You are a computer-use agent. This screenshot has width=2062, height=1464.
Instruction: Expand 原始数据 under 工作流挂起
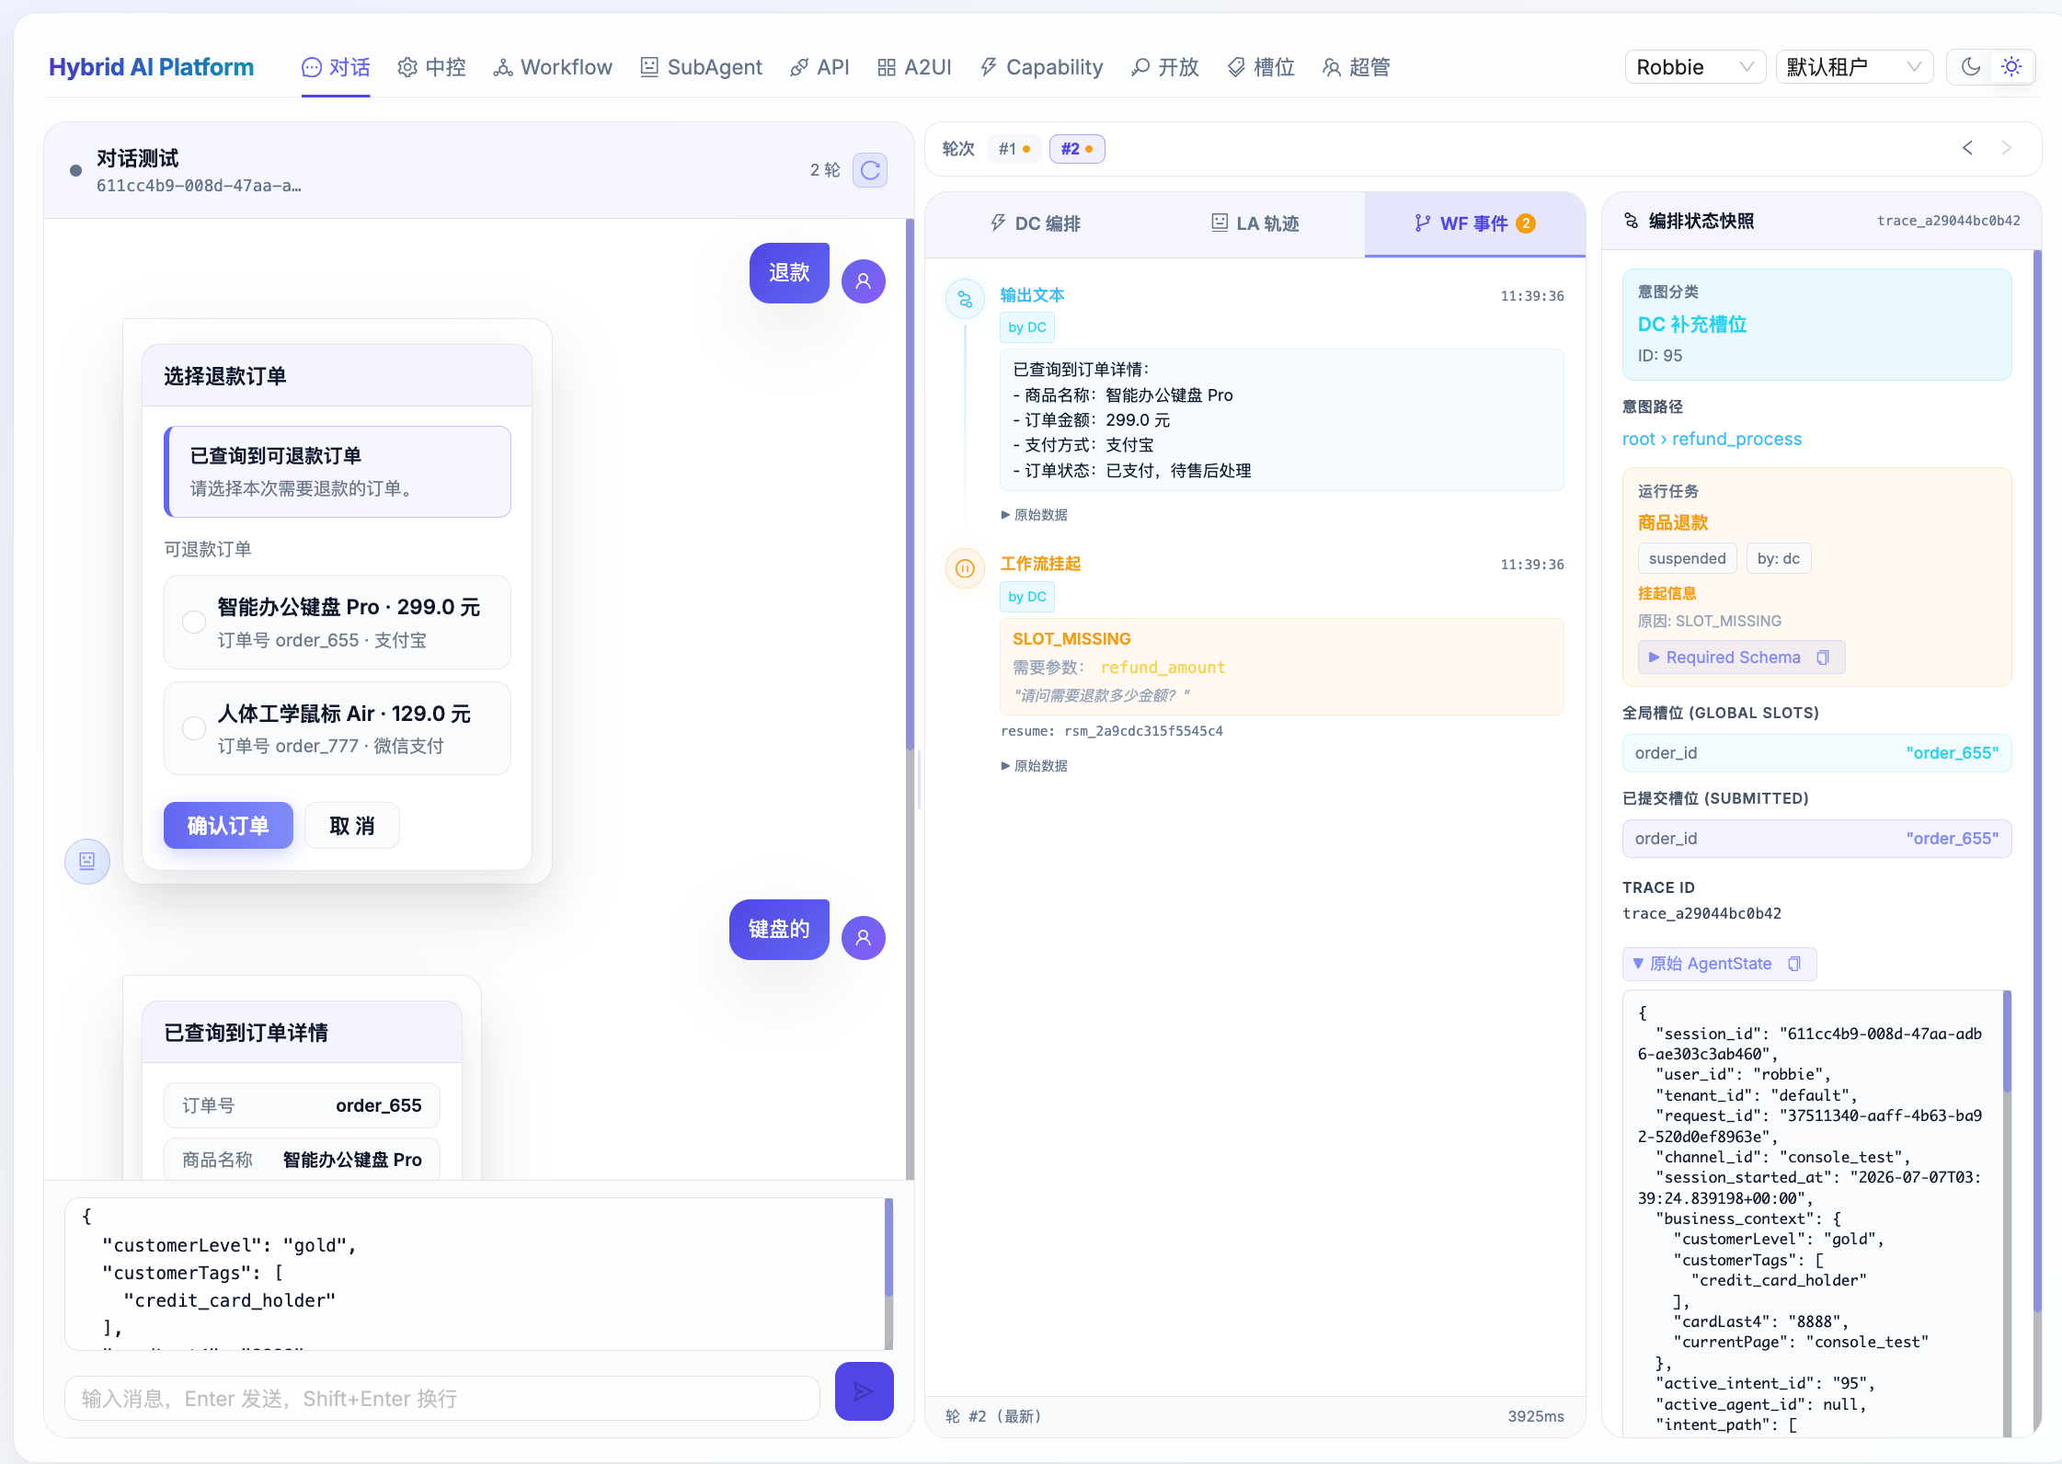tap(1035, 766)
